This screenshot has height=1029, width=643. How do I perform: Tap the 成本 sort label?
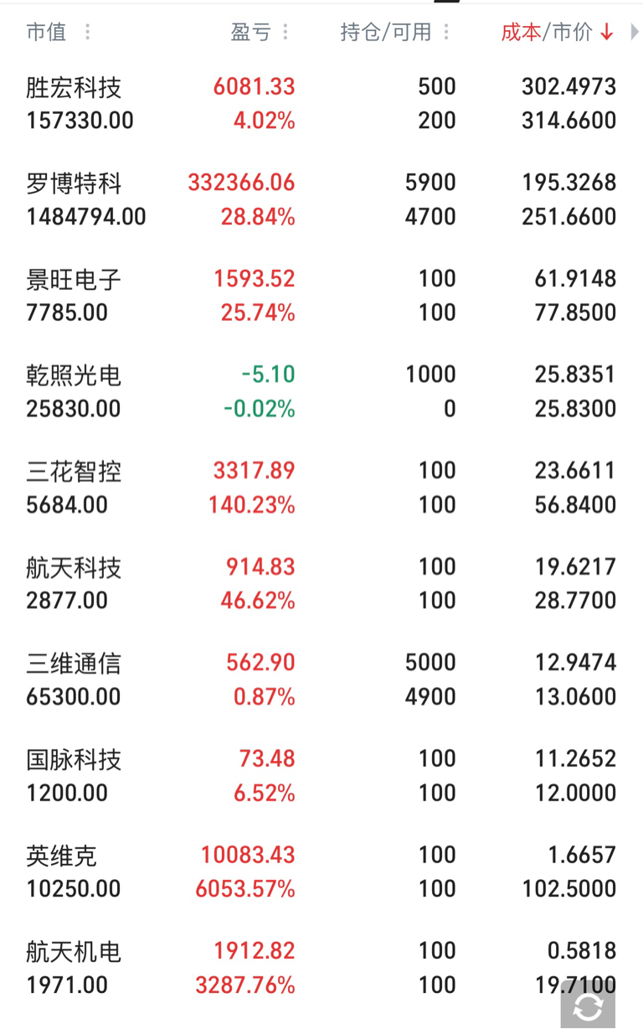[x=521, y=32]
